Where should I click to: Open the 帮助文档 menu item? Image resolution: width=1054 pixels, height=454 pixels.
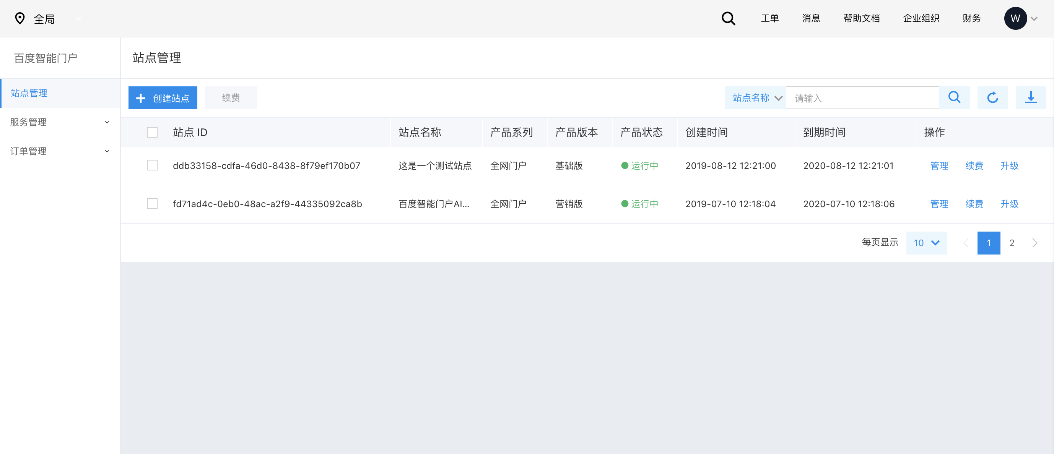861,18
